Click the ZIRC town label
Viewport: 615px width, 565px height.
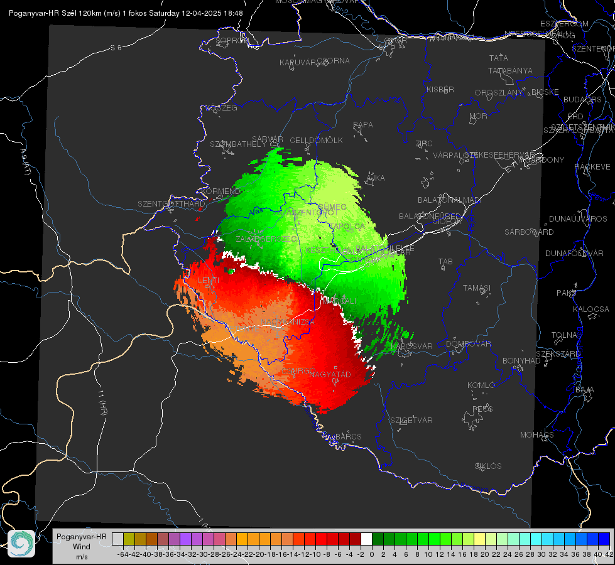[424, 144]
